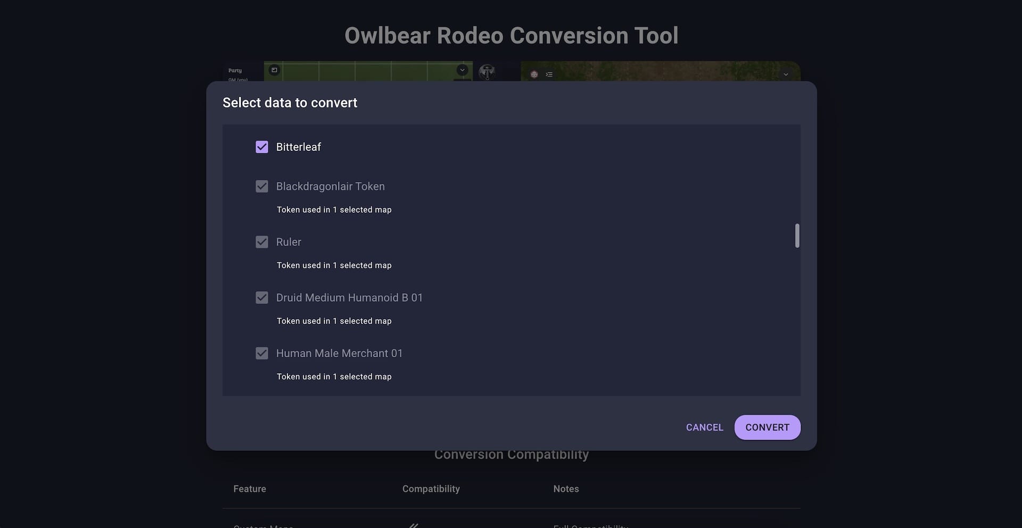
Task: Click the CONVERT button
Action: click(x=767, y=427)
